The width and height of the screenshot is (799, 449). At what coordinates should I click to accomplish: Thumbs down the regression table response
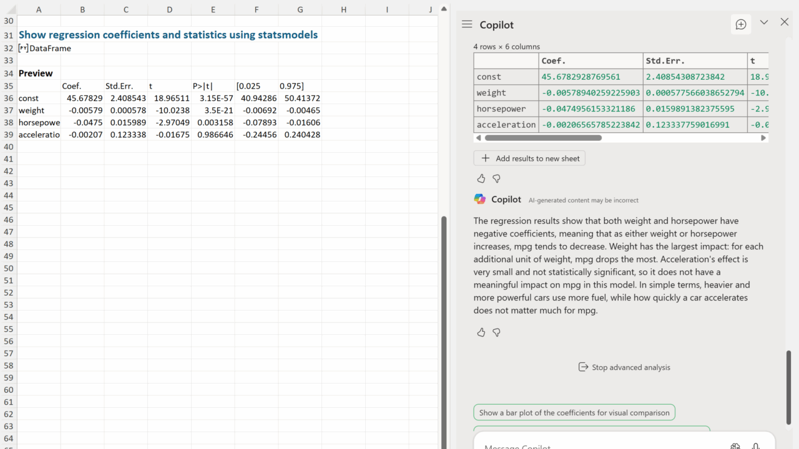496,178
